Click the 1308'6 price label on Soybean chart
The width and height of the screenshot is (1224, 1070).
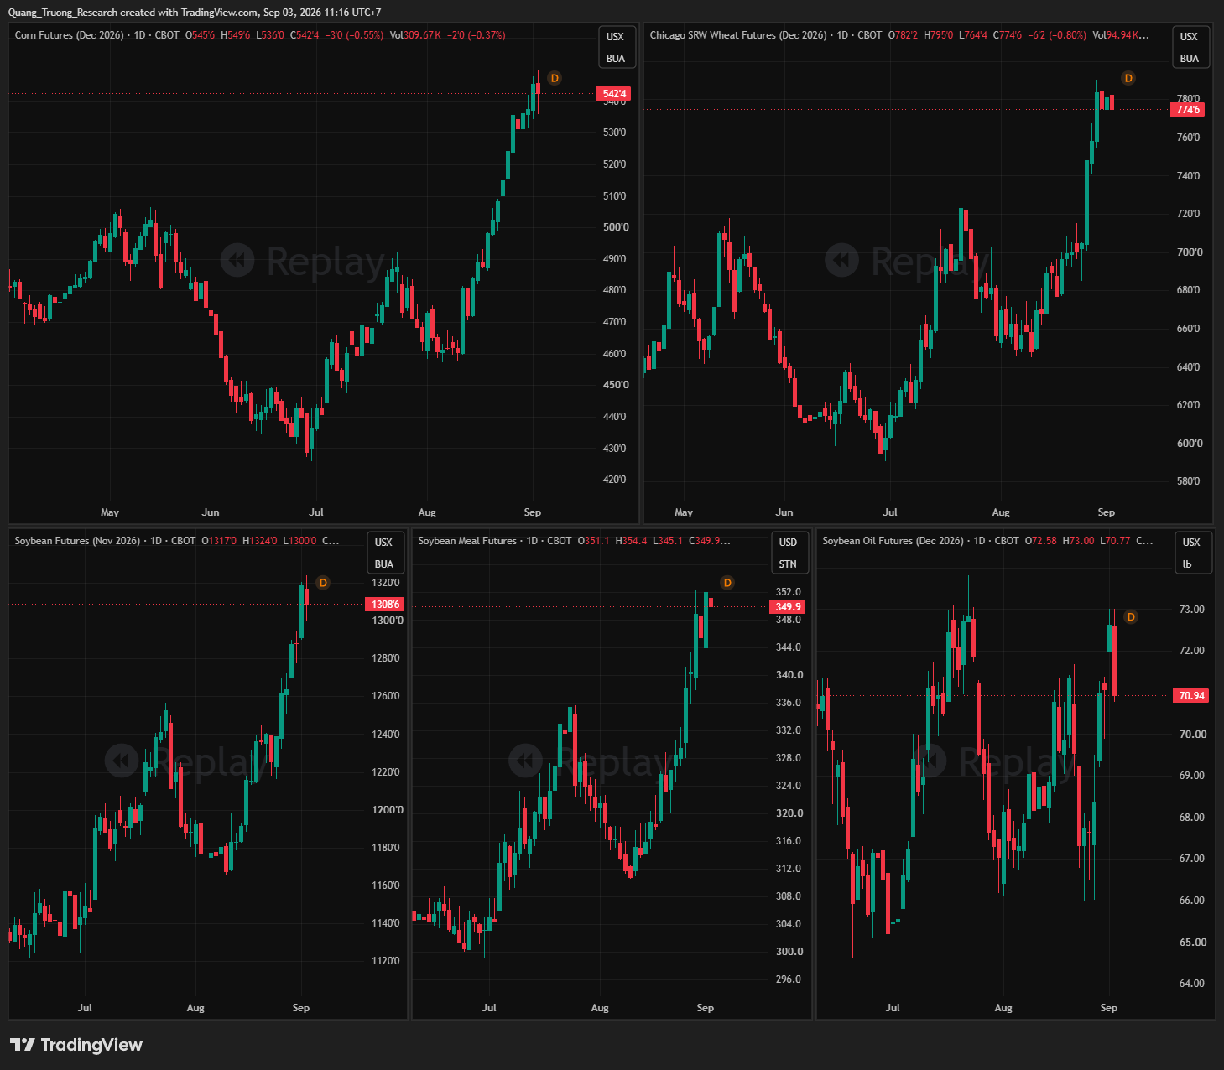[x=386, y=604]
